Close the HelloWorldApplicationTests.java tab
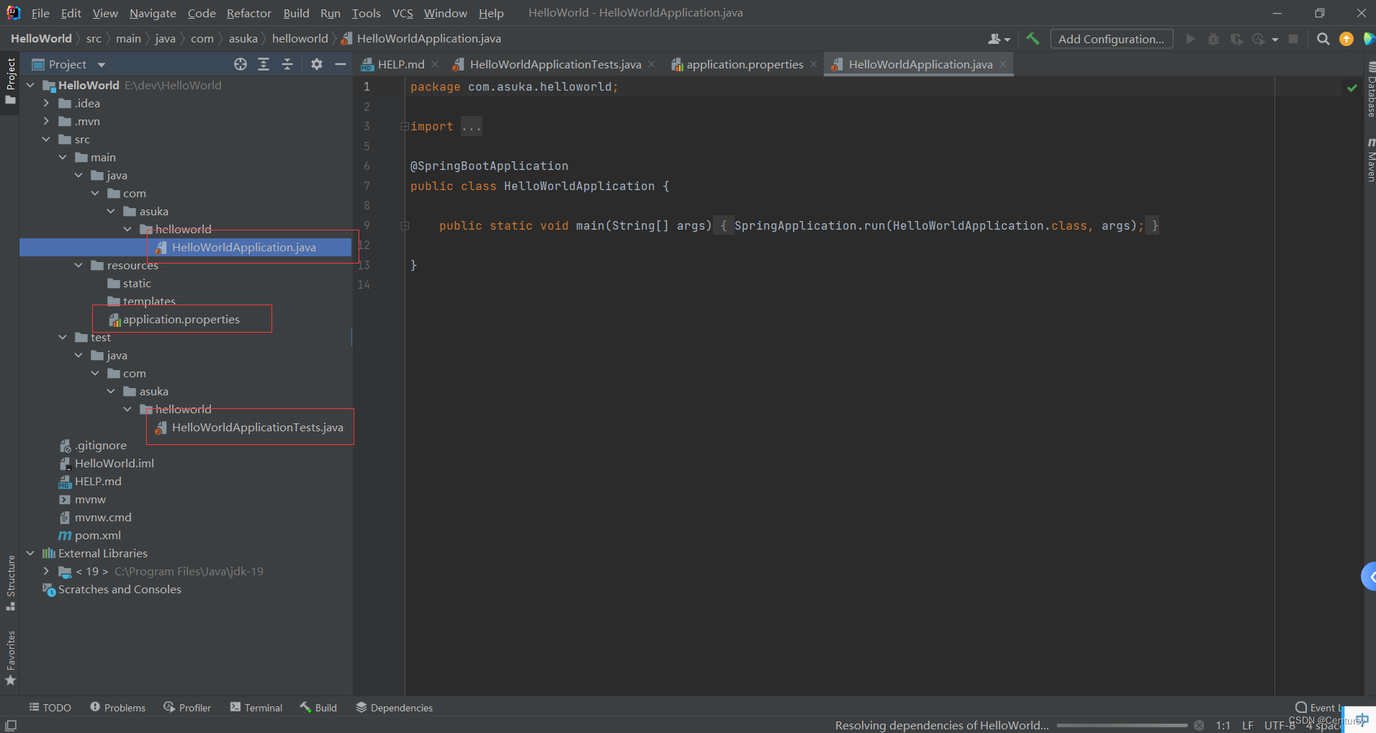1376x733 pixels. [652, 64]
